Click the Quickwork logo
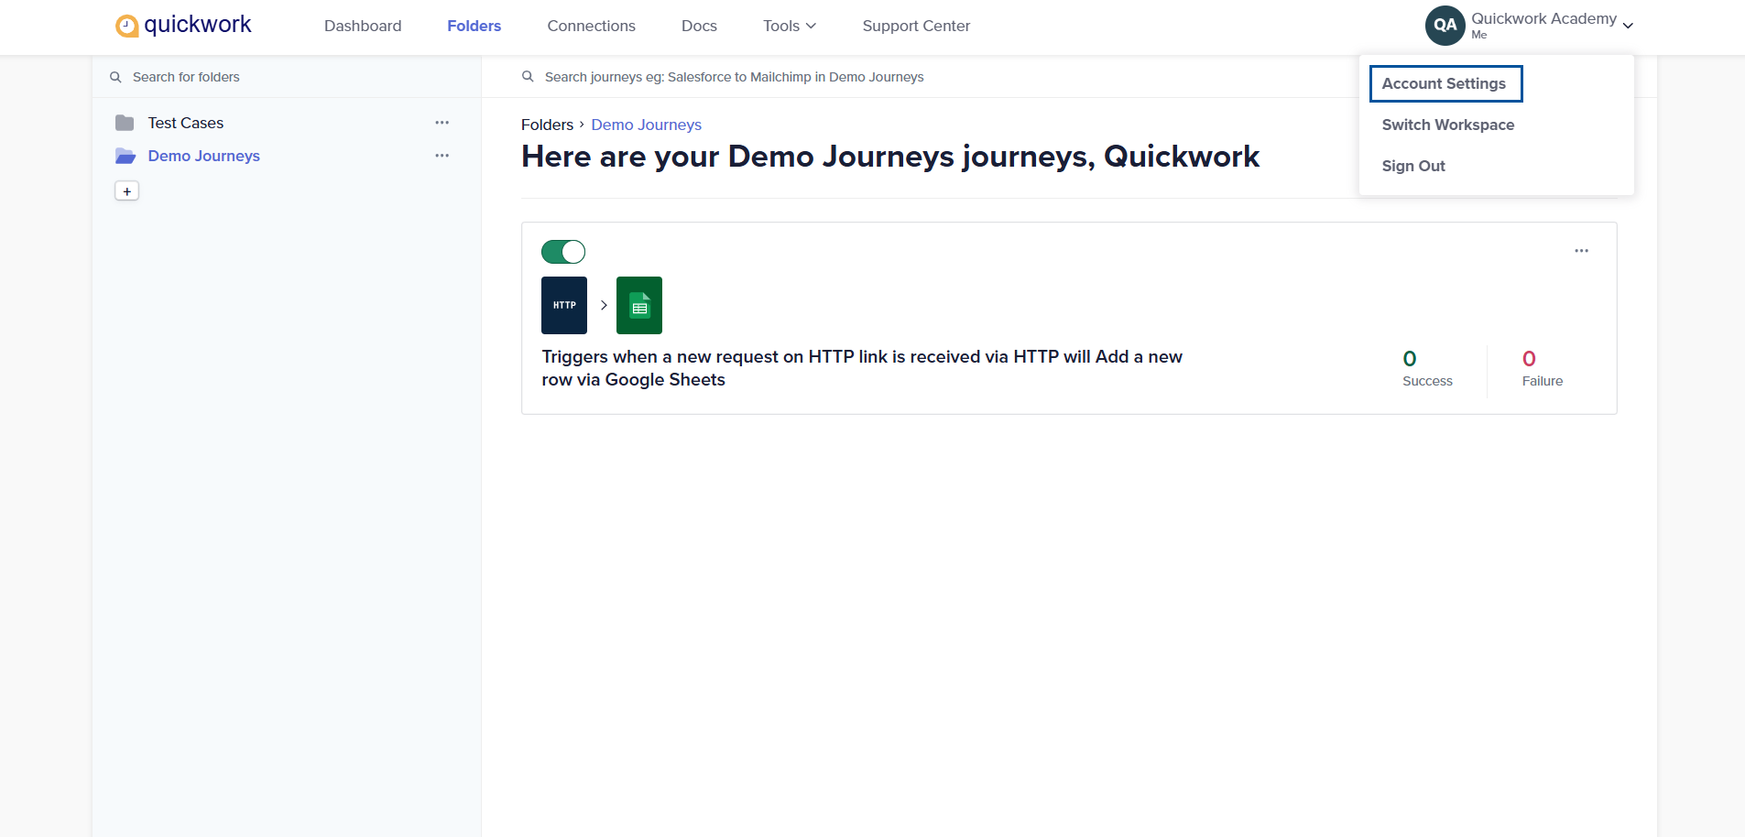Viewport: 1745px width, 837px height. point(183,26)
